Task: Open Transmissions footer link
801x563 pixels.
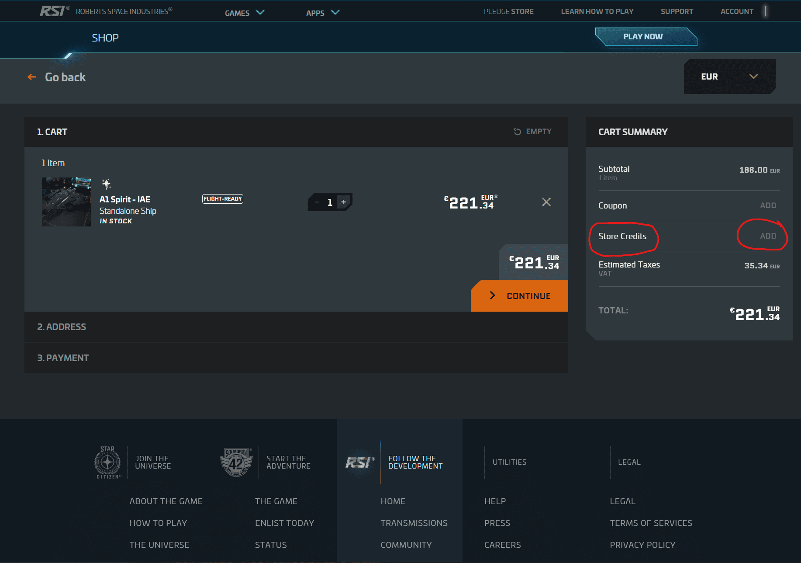Action: (414, 523)
